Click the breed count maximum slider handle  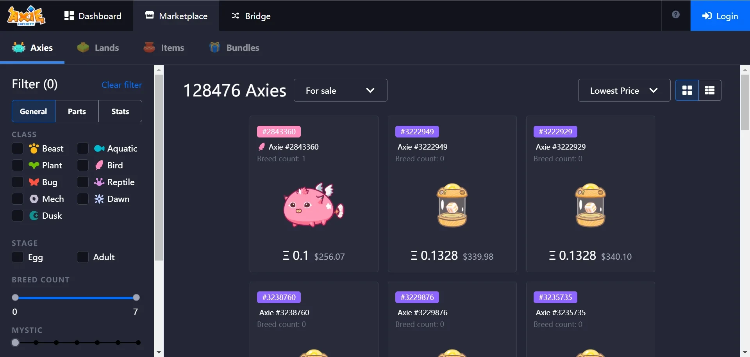(x=136, y=298)
